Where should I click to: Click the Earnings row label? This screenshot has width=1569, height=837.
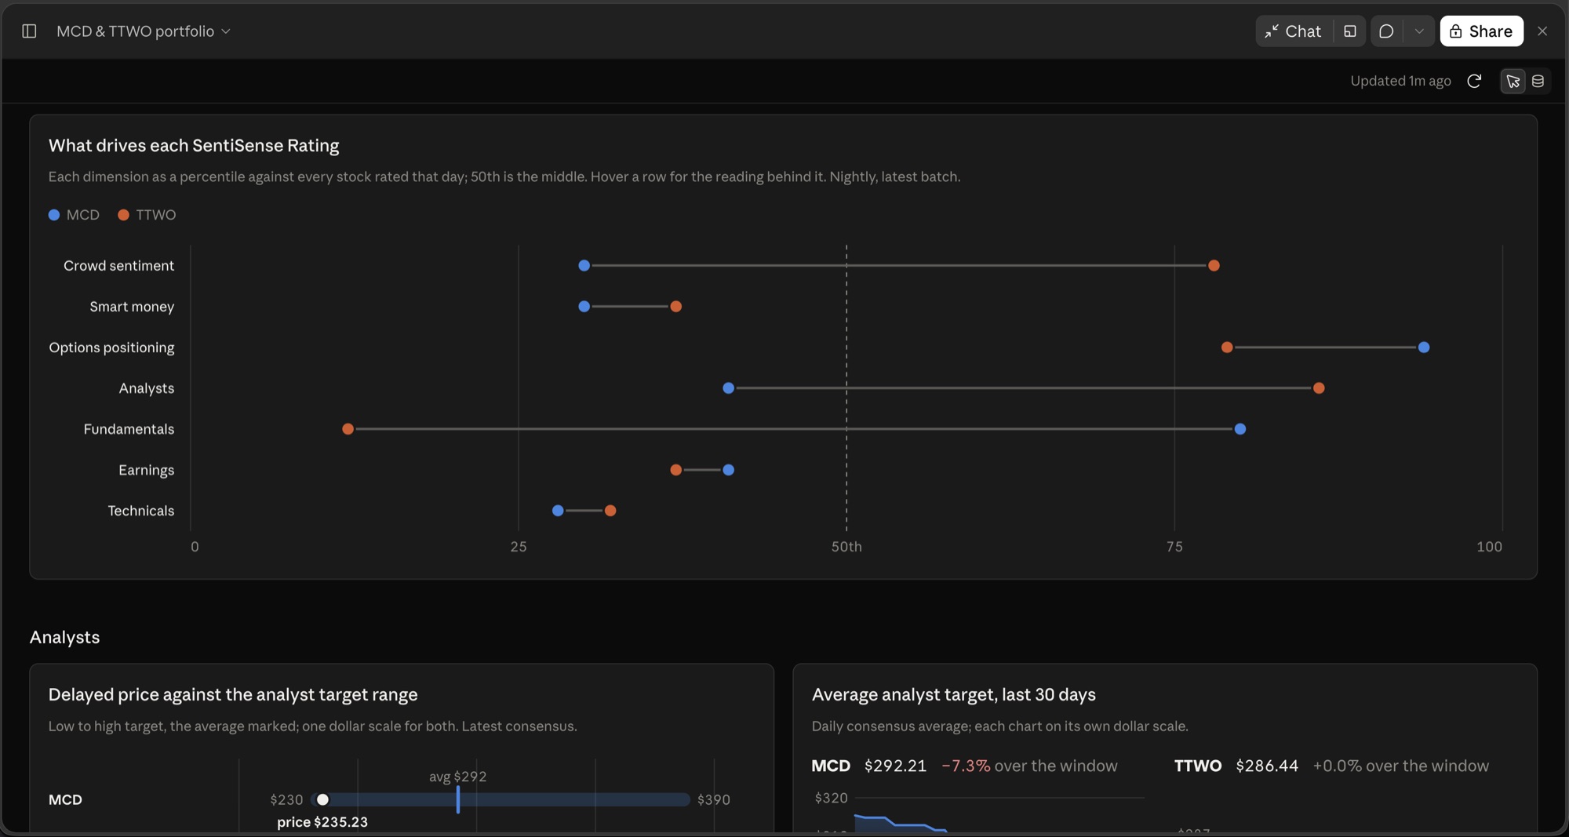147,470
